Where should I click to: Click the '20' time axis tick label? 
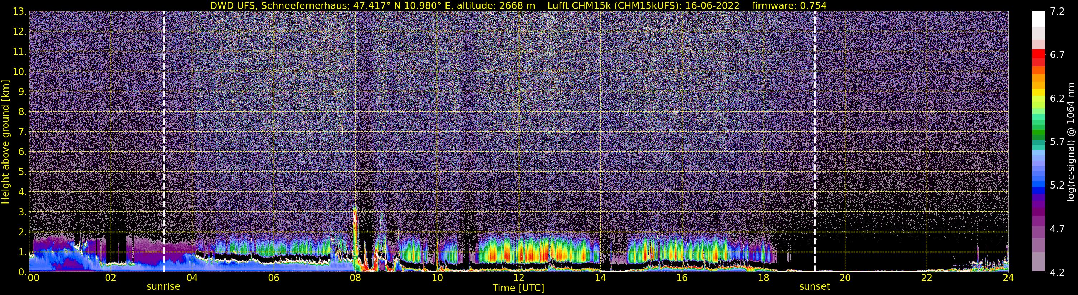click(845, 278)
